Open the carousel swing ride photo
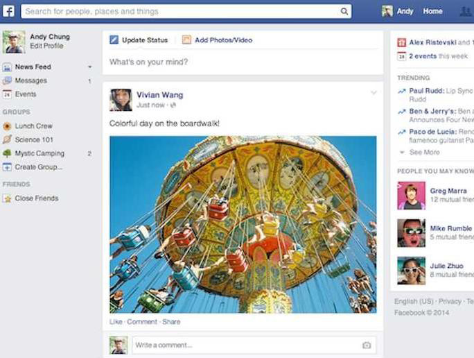This screenshot has height=358, width=474. click(243, 224)
